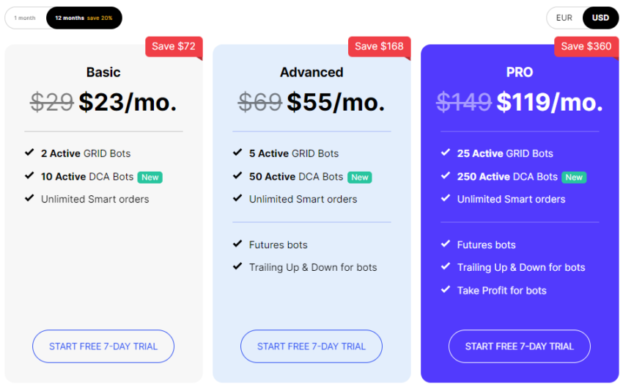The height and width of the screenshot is (392, 623).
Task: Click the checkmark next to Take Profit for bots
Action: click(446, 290)
